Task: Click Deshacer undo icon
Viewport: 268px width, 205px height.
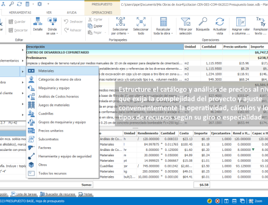Action: [x=66, y=21]
